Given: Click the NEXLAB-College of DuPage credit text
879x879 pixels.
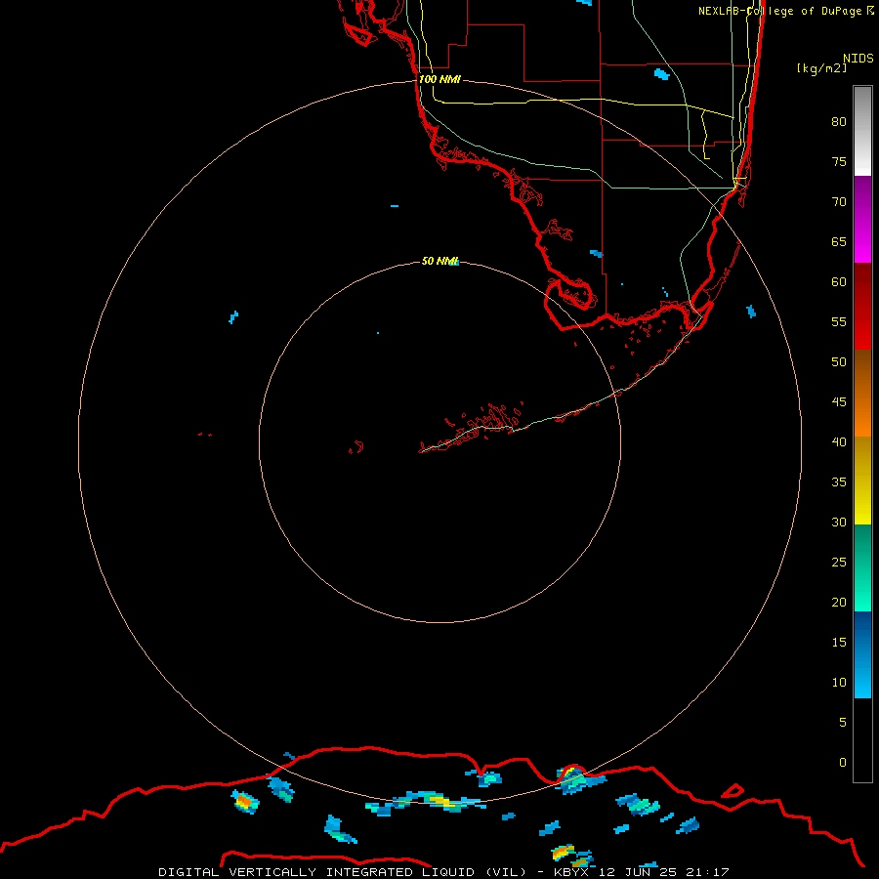Looking at the screenshot, I should click(786, 11).
